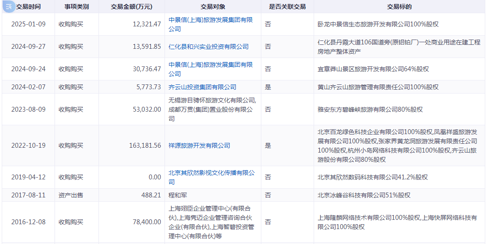The image size is (487, 244).
Task: Select date cell 2017-08-11
Action: coord(28,195)
